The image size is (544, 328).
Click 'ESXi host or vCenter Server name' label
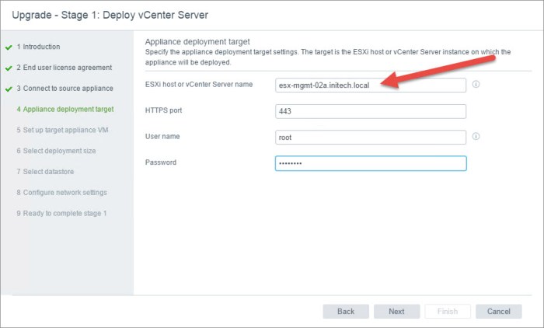click(199, 85)
